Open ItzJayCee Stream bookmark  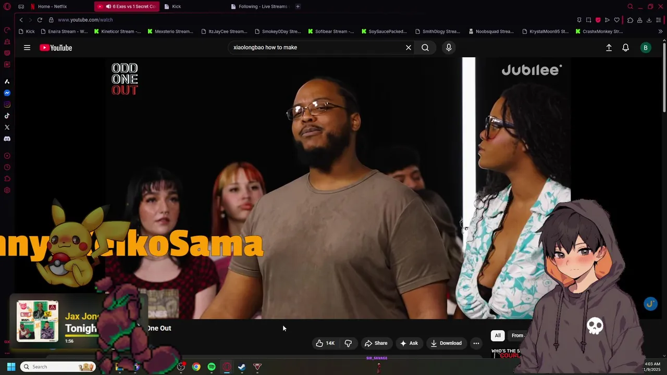224,31
